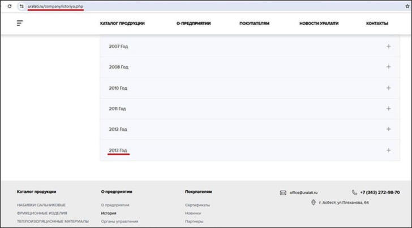Open О предприятии navigation item
Screen dimensions: 412x228
coord(192,23)
